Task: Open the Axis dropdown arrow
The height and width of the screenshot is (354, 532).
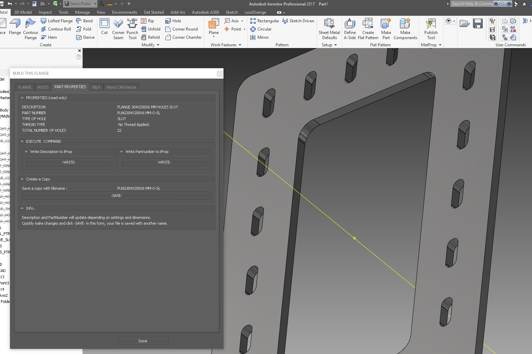Action: (242, 21)
